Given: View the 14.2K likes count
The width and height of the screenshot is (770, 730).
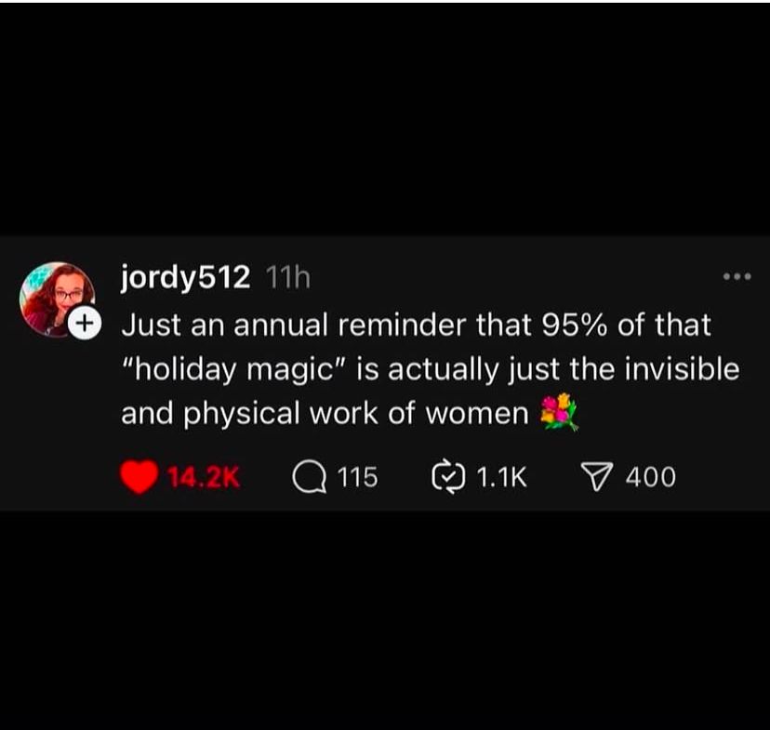Looking at the screenshot, I should tap(204, 477).
